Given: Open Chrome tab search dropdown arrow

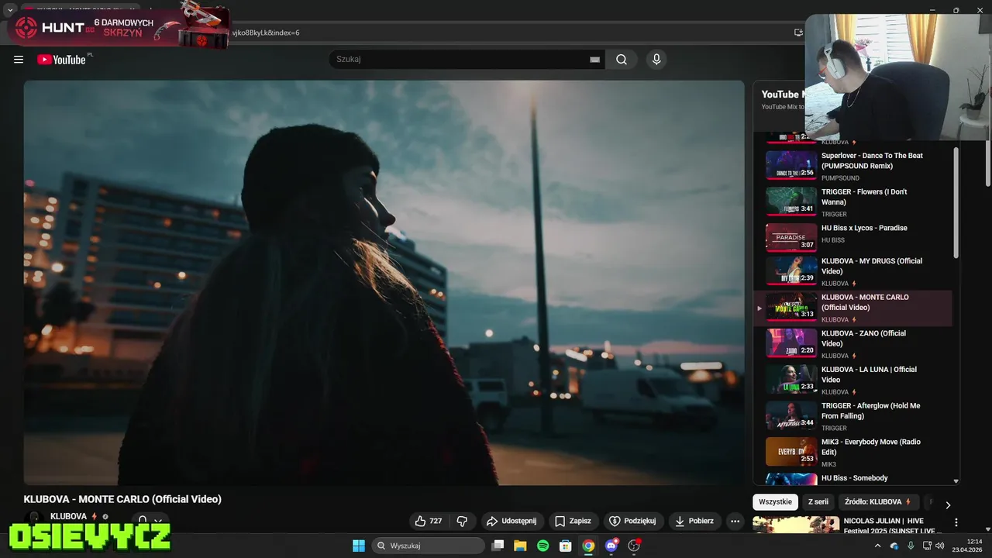Looking at the screenshot, I should point(9,9).
